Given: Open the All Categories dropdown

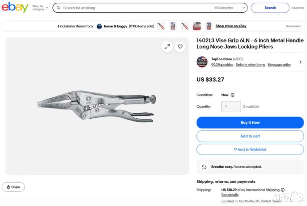Looking at the screenshot, I should [x=229, y=8].
